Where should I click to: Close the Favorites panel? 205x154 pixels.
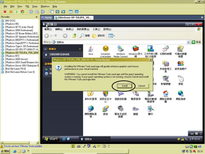pos(37,17)
